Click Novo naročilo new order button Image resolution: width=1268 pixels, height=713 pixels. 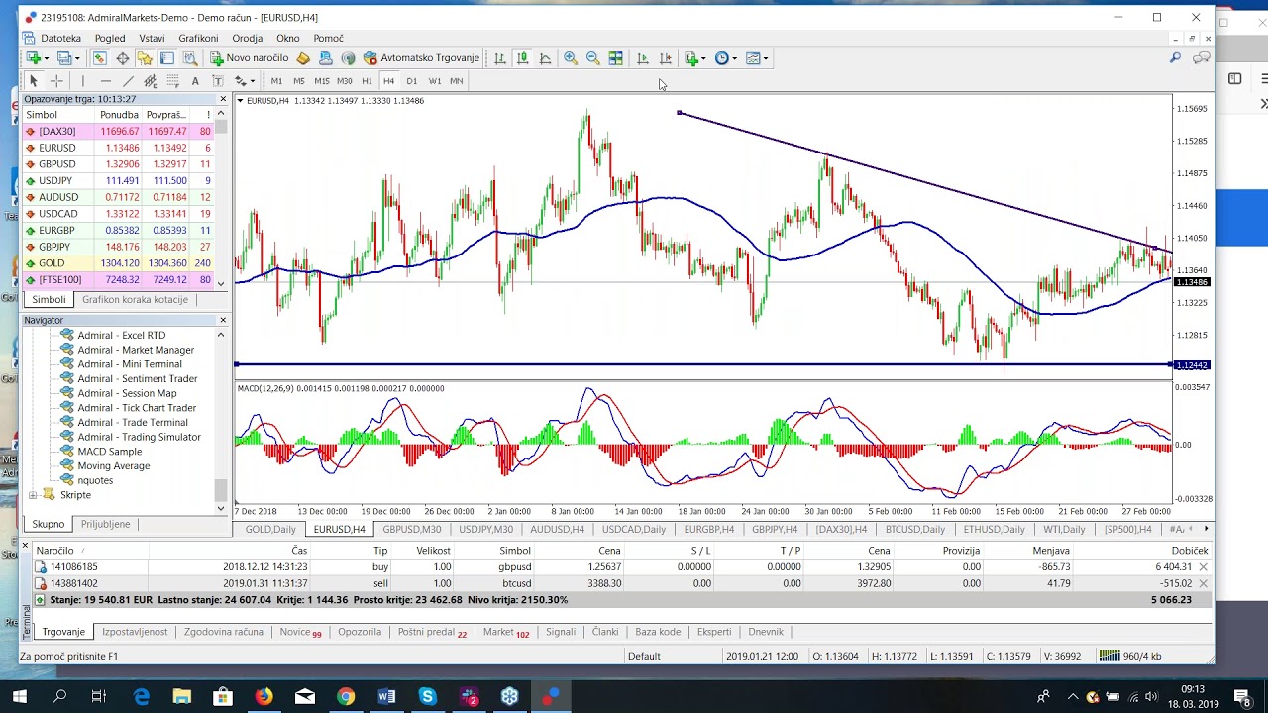click(x=249, y=58)
